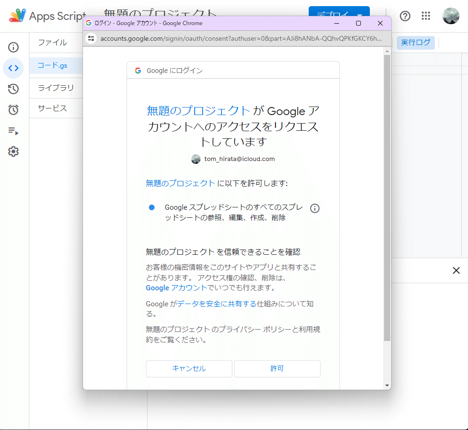This screenshot has width=468, height=430.
Task: Select the コード.gs file
Action: [x=56, y=65]
